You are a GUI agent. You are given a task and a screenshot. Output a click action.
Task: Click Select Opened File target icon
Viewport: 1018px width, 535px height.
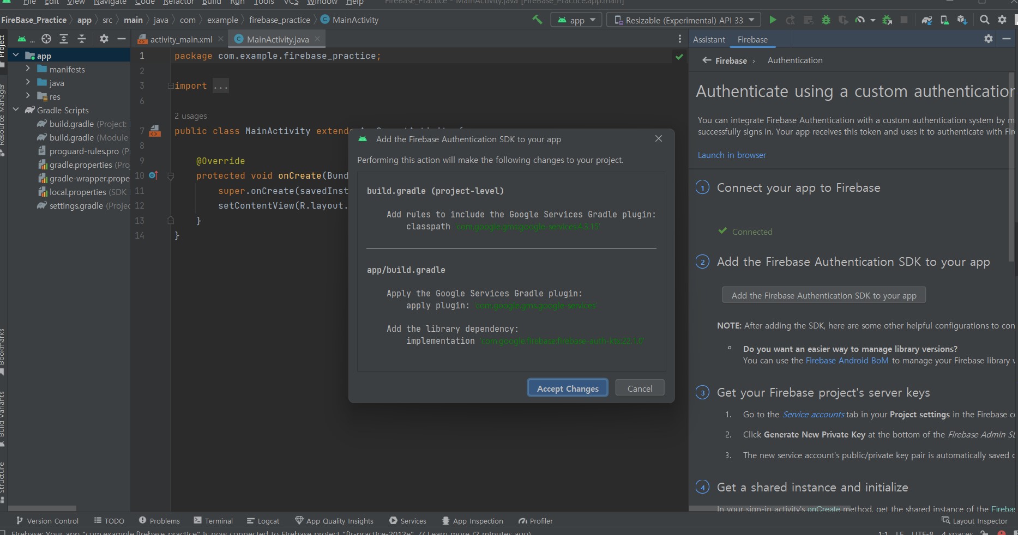coord(46,39)
